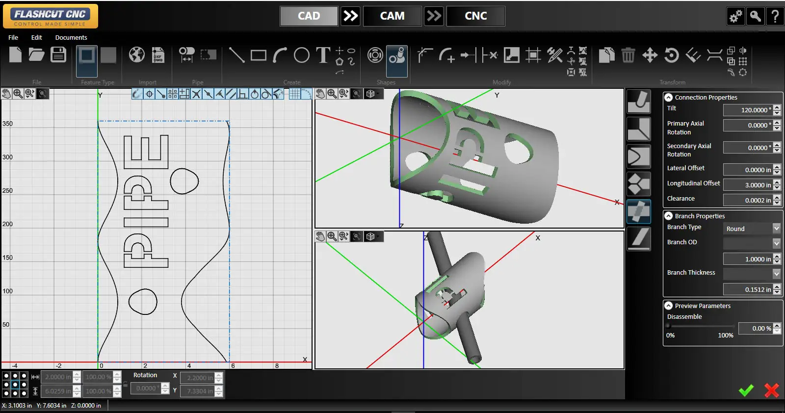The image size is (785, 413).
Task: Click the green checkmark to accept
Action: (746, 390)
